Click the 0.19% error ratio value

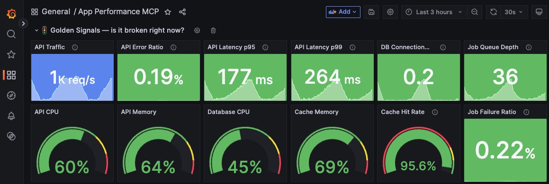coord(158,77)
